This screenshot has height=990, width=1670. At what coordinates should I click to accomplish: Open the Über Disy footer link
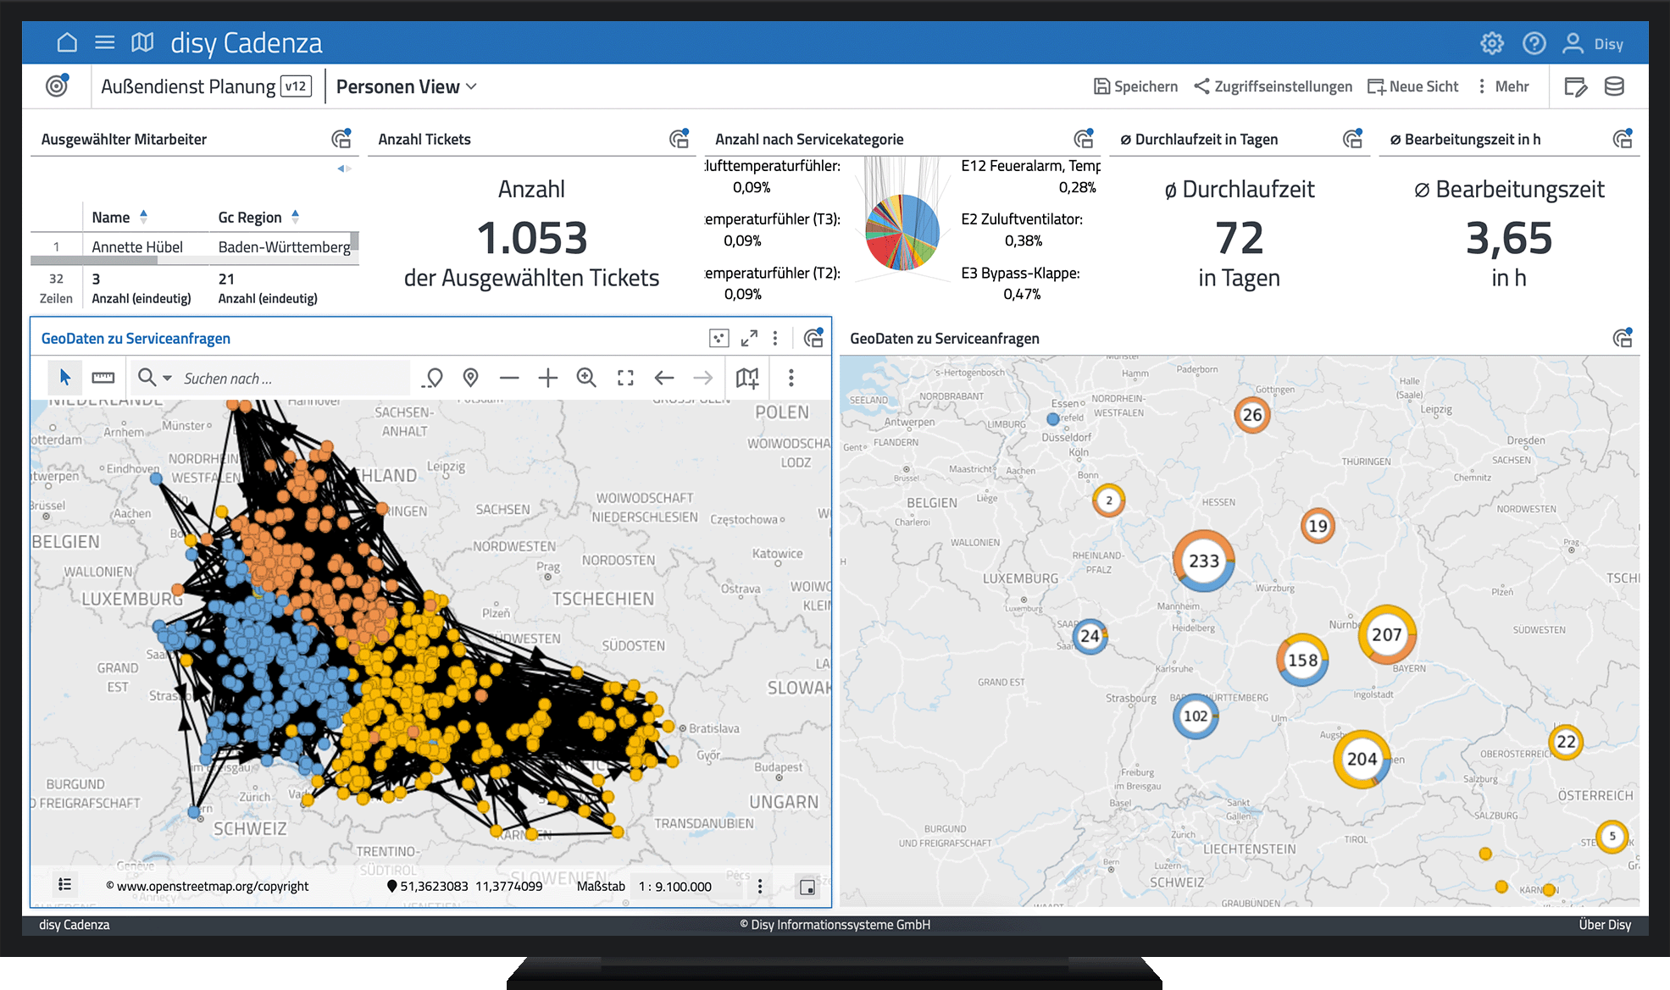click(1604, 924)
